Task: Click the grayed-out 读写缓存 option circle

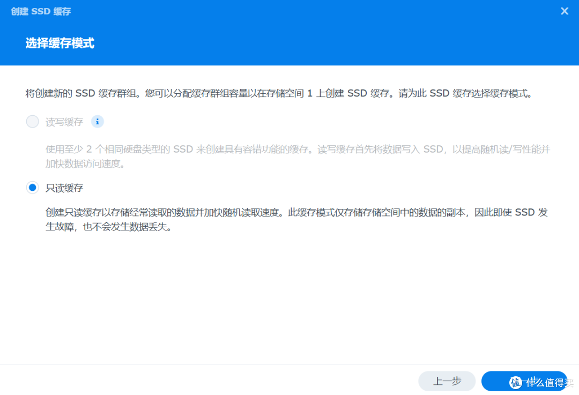Action: pos(32,122)
